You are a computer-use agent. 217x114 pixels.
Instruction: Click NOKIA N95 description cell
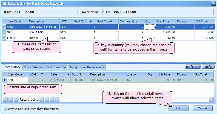(44, 32)
